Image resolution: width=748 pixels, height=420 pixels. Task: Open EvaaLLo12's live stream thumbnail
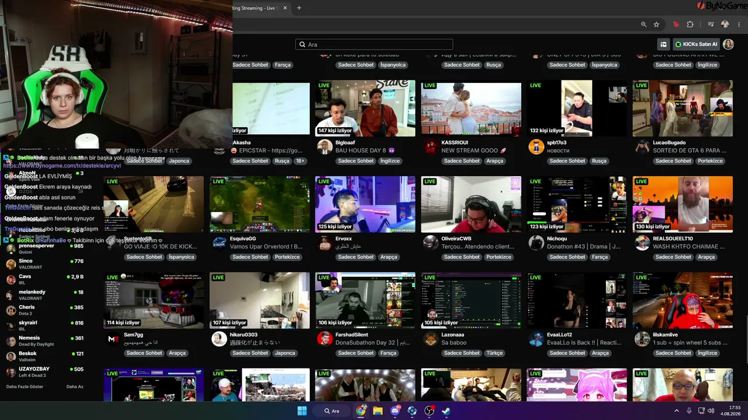coord(577,300)
